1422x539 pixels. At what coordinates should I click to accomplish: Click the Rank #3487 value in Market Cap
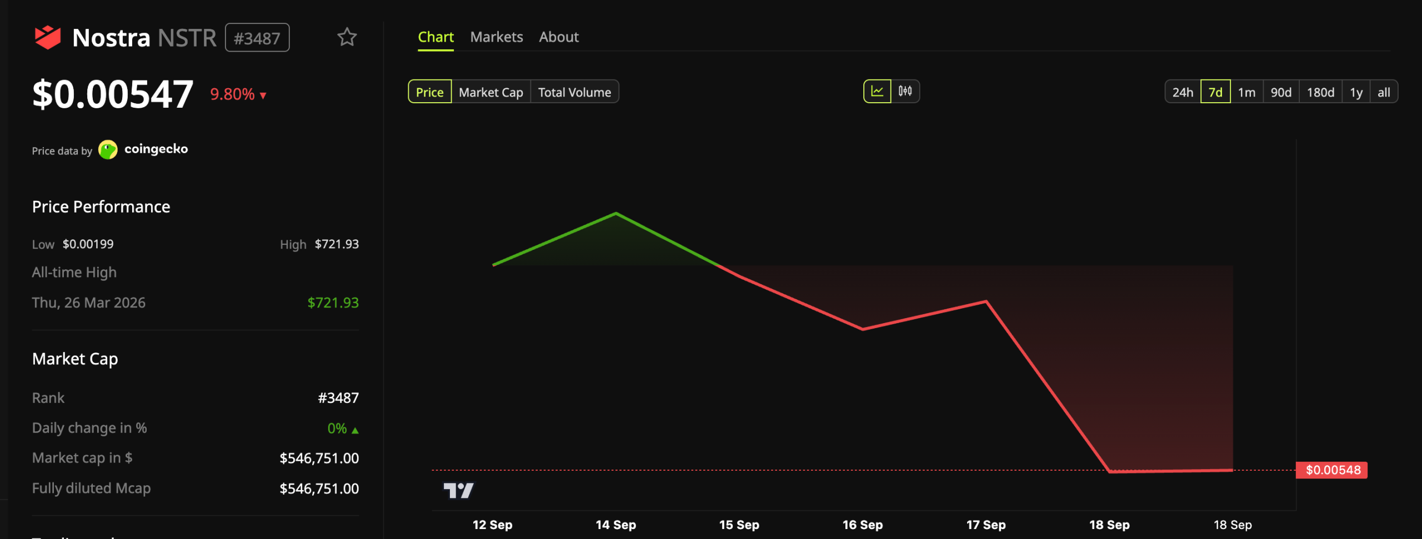coord(338,398)
